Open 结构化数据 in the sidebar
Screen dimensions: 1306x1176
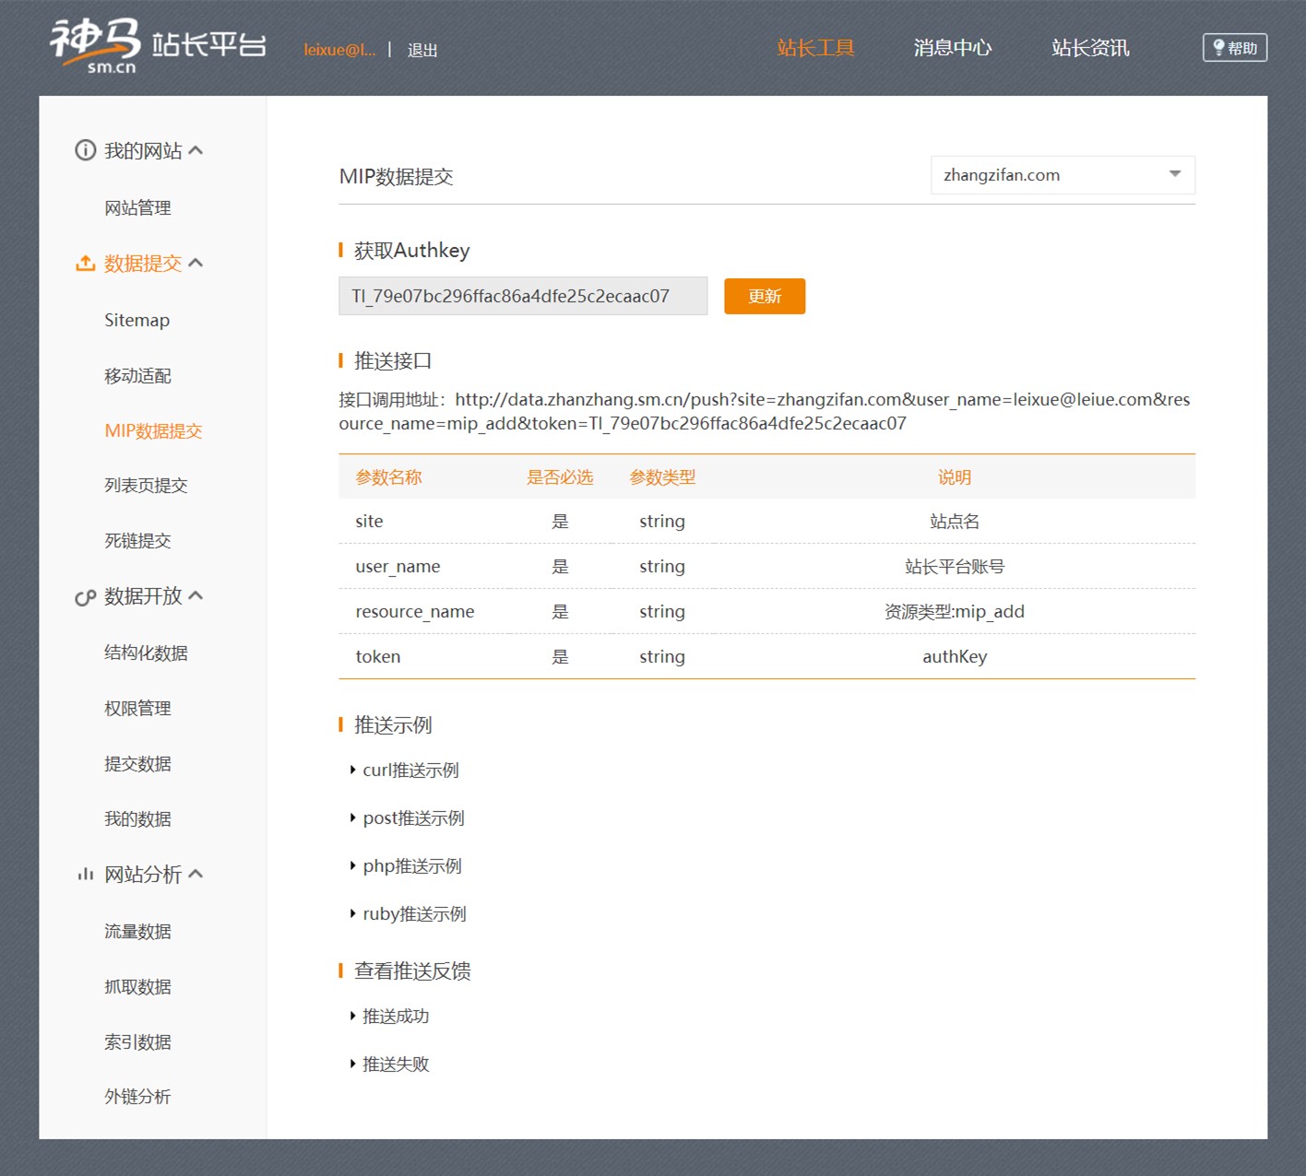146,653
